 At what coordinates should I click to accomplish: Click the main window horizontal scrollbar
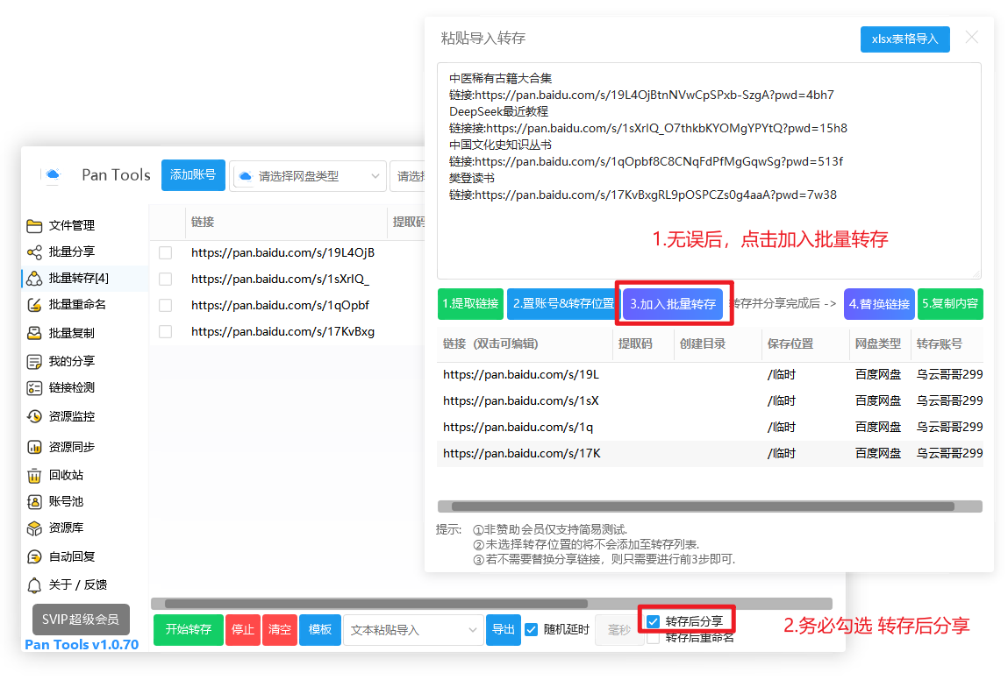click(491, 604)
